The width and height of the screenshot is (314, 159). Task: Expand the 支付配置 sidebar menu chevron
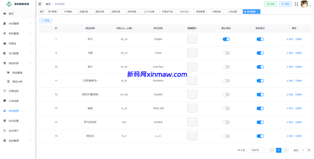31,53
